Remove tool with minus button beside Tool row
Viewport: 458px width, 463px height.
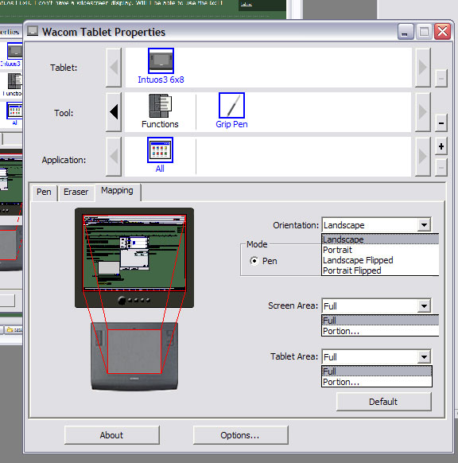pos(441,123)
